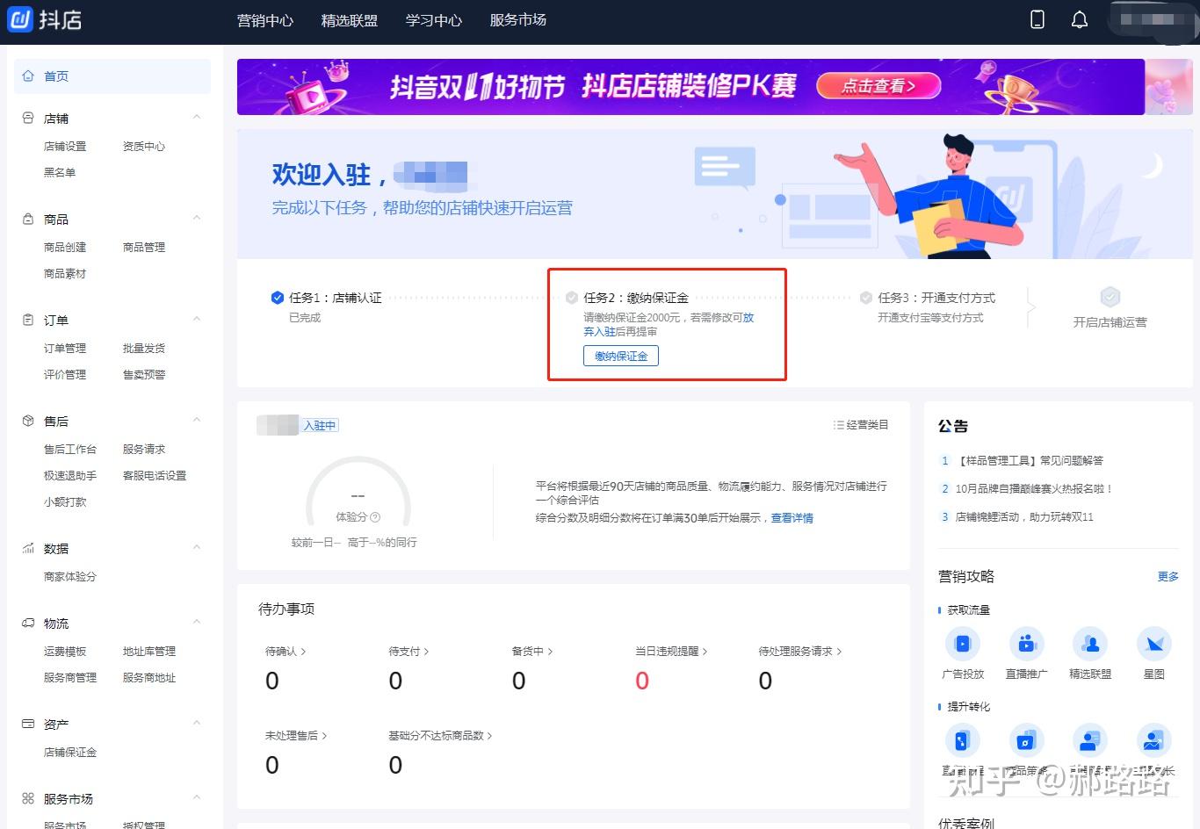The height and width of the screenshot is (829, 1200).
Task: Click the Doudian logo icon
Action: click(x=19, y=18)
